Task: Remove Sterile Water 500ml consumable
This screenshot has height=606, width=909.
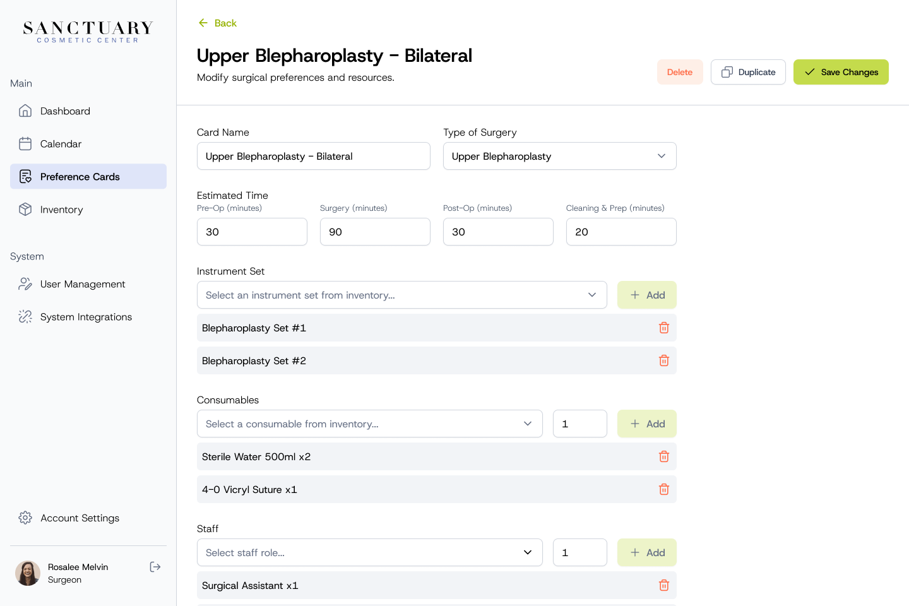Action: click(x=664, y=456)
